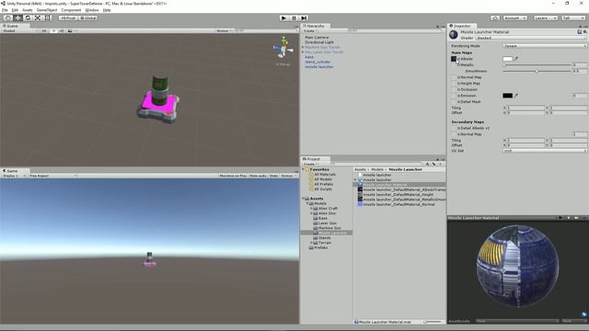The width and height of the screenshot is (589, 331).
Task: Open the File menu
Action: pyautogui.click(x=5, y=10)
